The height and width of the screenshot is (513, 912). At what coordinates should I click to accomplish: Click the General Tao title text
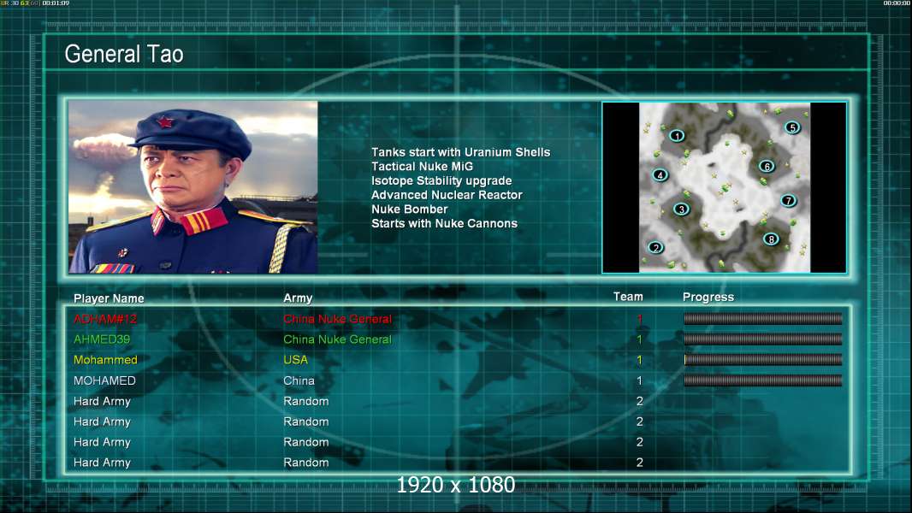pos(124,54)
